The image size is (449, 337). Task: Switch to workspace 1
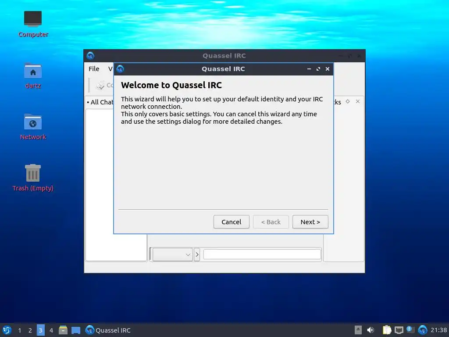19,330
